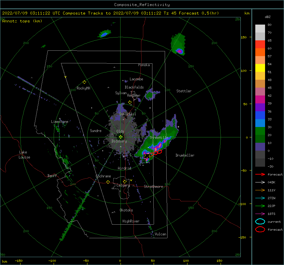
Task: Select the cyan 27ZW track arrow
Action: [260, 198]
